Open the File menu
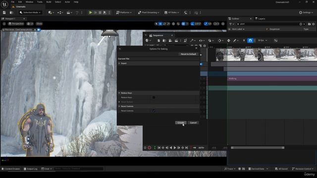This screenshot has height=178, width=317. tap(12, 2)
